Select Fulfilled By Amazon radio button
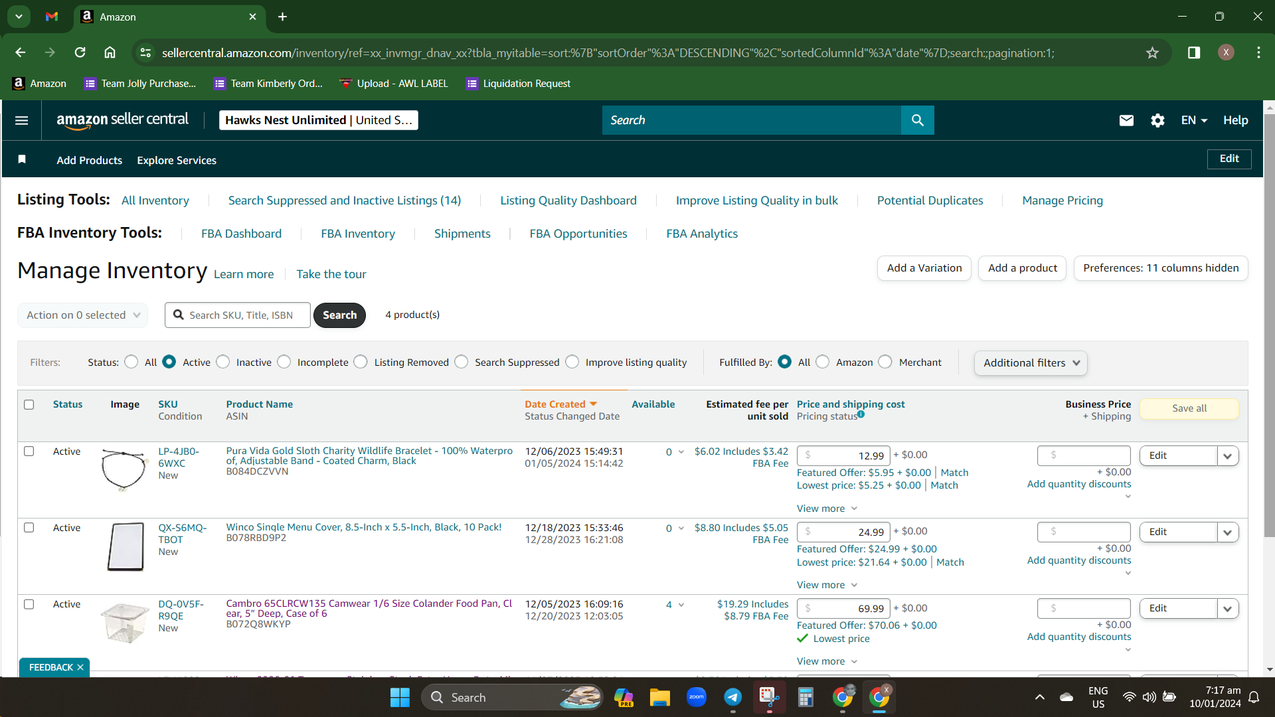 823,362
